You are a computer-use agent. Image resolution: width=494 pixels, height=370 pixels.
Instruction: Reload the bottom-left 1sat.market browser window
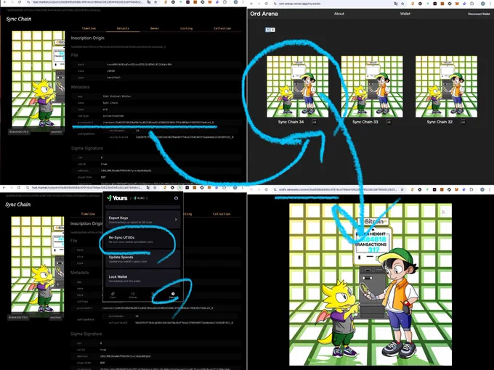tap(19, 187)
